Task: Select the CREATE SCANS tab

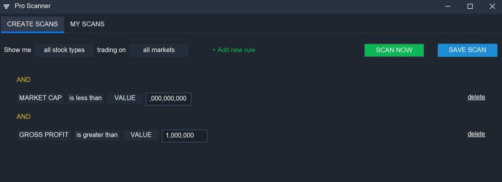Action: pos(32,24)
